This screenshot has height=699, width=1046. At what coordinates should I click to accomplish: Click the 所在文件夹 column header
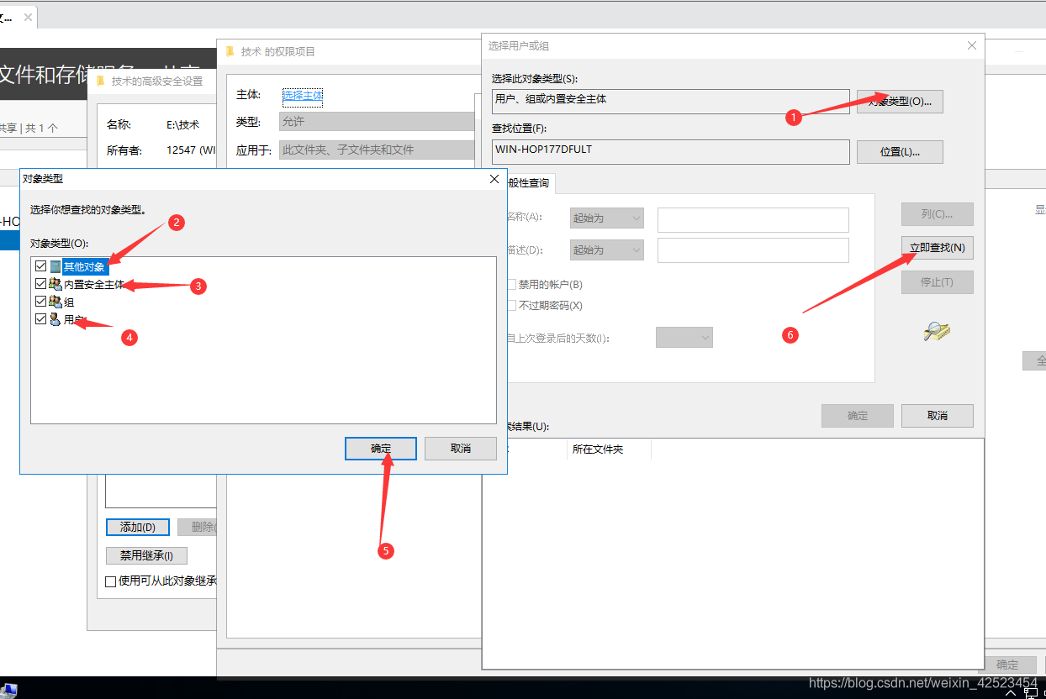click(598, 449)
